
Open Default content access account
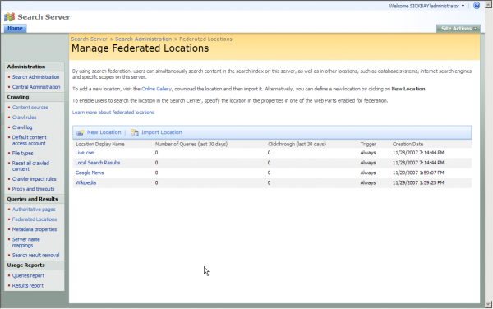pyautogui.click(x=30, y=141)
